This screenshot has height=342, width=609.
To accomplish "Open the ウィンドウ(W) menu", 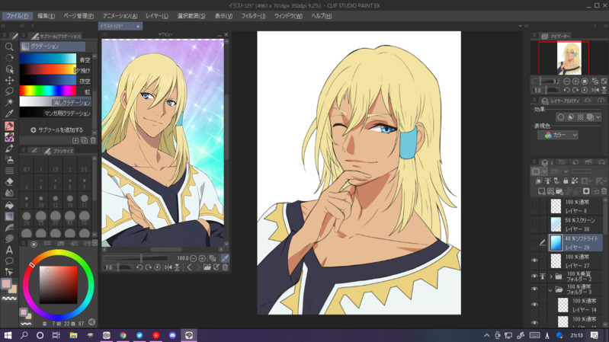I will point(288,16).
